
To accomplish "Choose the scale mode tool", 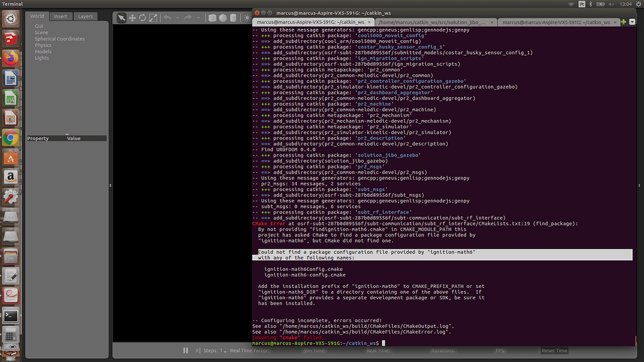I will pos(153,18).
